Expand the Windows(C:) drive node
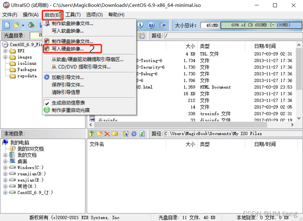303x221 pixels. pos(5,168)
